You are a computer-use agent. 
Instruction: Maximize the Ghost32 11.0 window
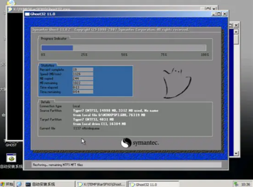pyautogui.click(x=218, y=14)
